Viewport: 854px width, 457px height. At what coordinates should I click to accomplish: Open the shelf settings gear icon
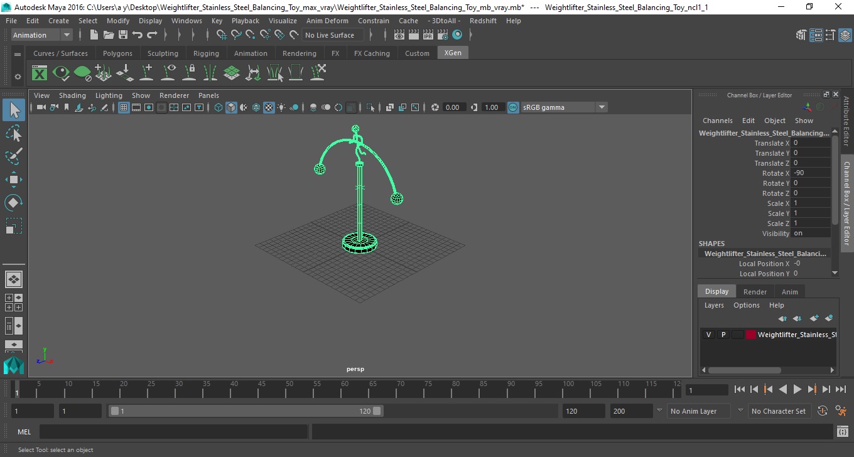click(x=18, y=77)
